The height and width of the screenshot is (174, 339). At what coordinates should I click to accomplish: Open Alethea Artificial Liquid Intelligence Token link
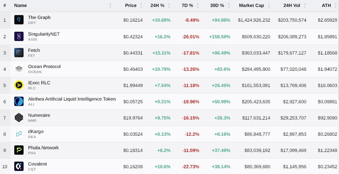[x=71, y=99]
